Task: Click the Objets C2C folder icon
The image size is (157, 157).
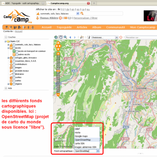Action: (x=8, y=41)
